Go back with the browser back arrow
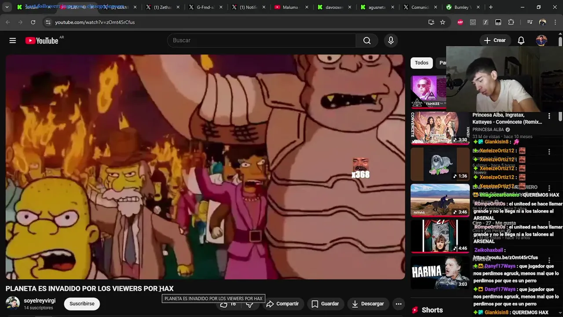 coord(8,22)
